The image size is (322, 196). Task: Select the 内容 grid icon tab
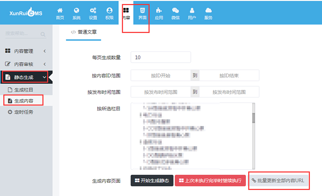(x=126, y=14)
